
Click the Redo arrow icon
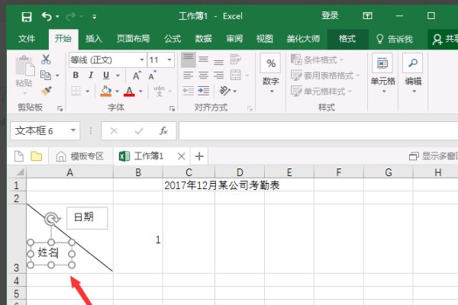point(71,16)
